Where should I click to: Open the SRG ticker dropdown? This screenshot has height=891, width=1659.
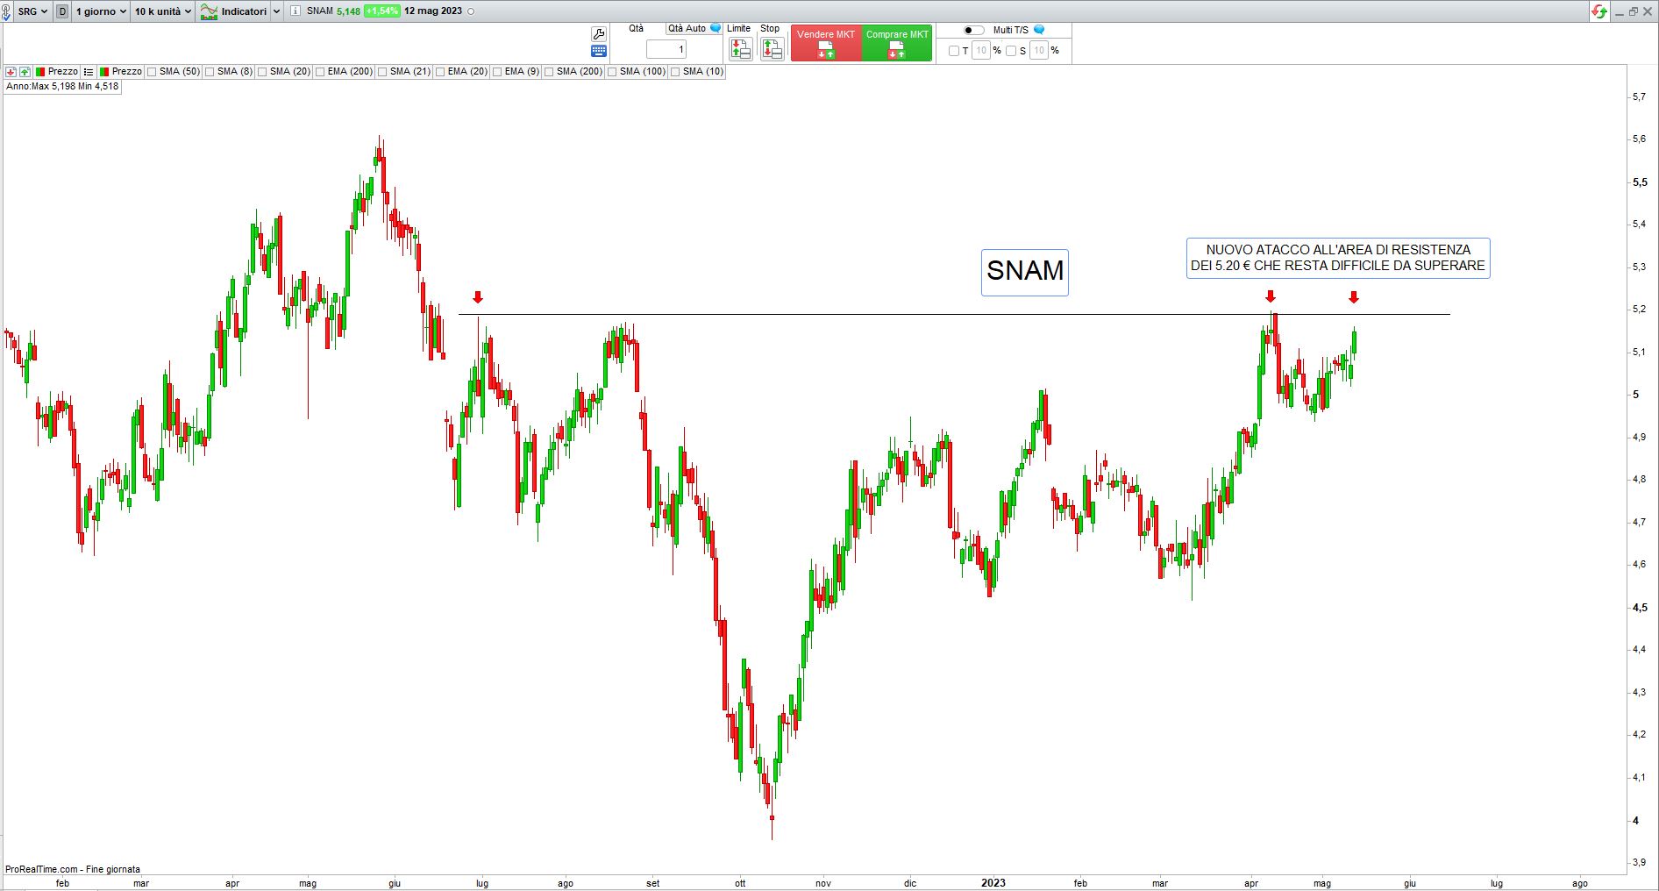pos(32,11)
